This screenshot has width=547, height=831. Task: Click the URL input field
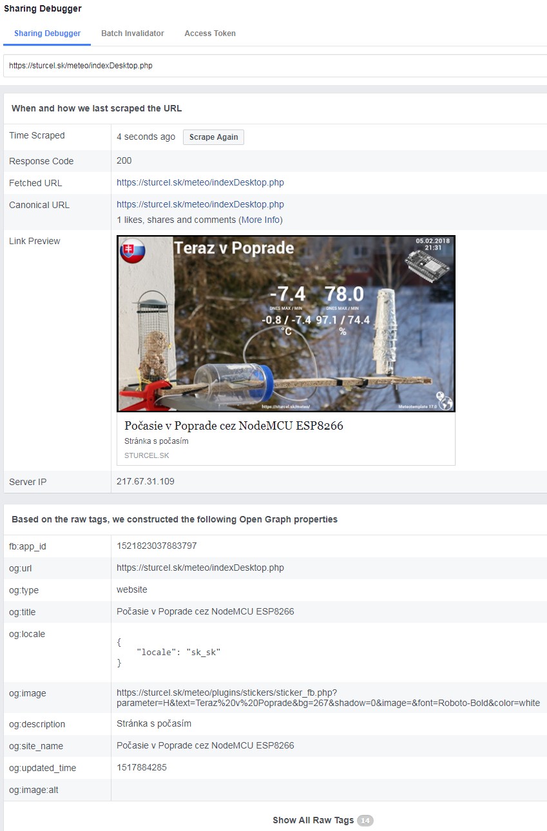[x=275, y=66]
